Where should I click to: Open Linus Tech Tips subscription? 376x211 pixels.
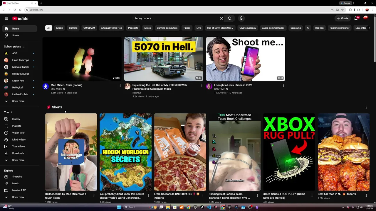pos(19,60)
